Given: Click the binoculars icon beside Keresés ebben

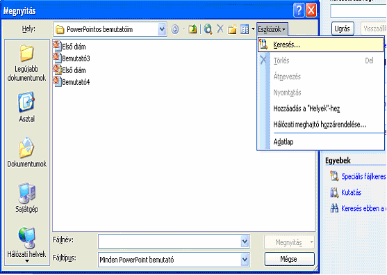Looking at the screenshot, I should (x=334, y=208).
